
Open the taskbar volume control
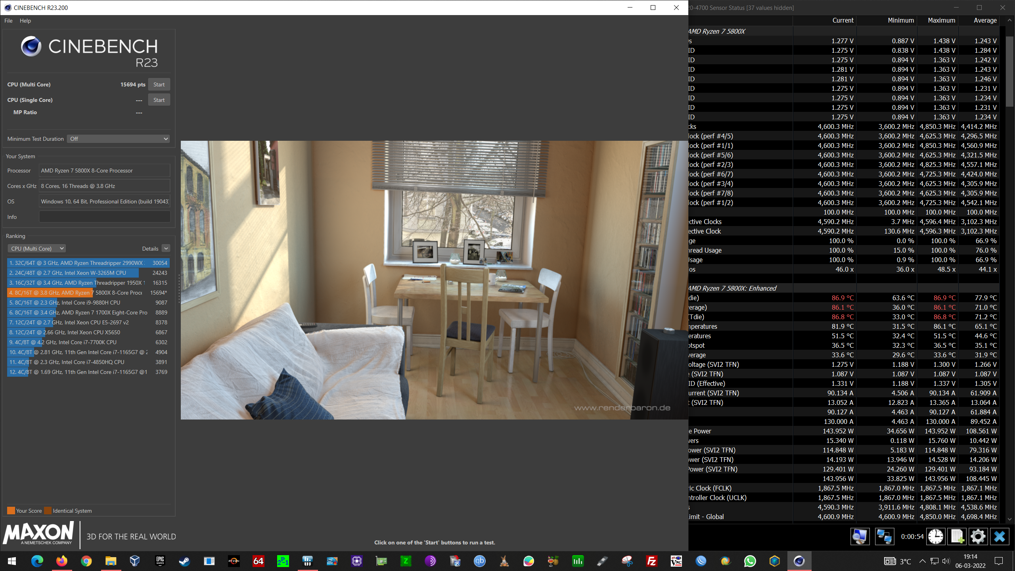point(946,561)
